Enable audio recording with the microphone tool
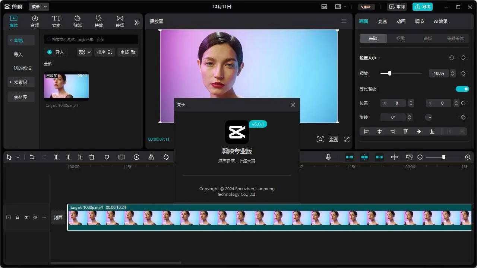Screen dimensions: 477x268 click(328, 157)
